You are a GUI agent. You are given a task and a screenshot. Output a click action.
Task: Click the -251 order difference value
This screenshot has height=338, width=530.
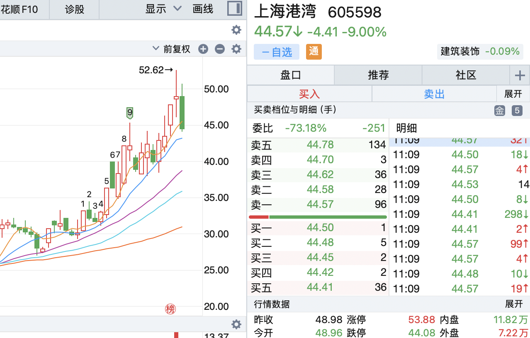point(374,128)
